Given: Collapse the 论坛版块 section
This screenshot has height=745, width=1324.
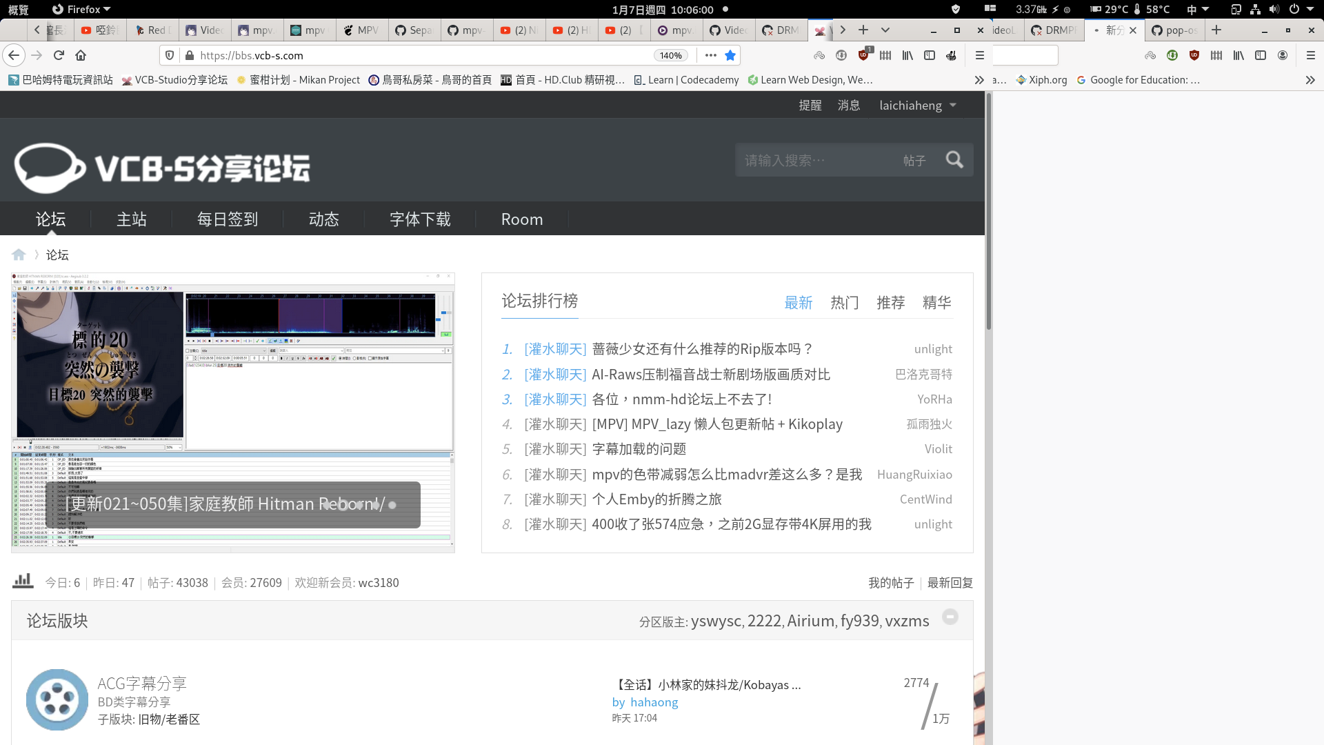Looking at the screenshot, I should pos(950,617).
